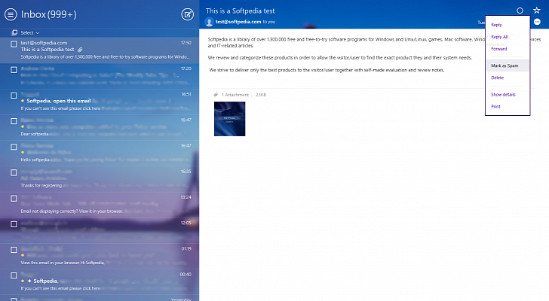This screenshot has height=301, width=549.
Task: Click the more options ellipsis icon
Action: click(536, 23)
